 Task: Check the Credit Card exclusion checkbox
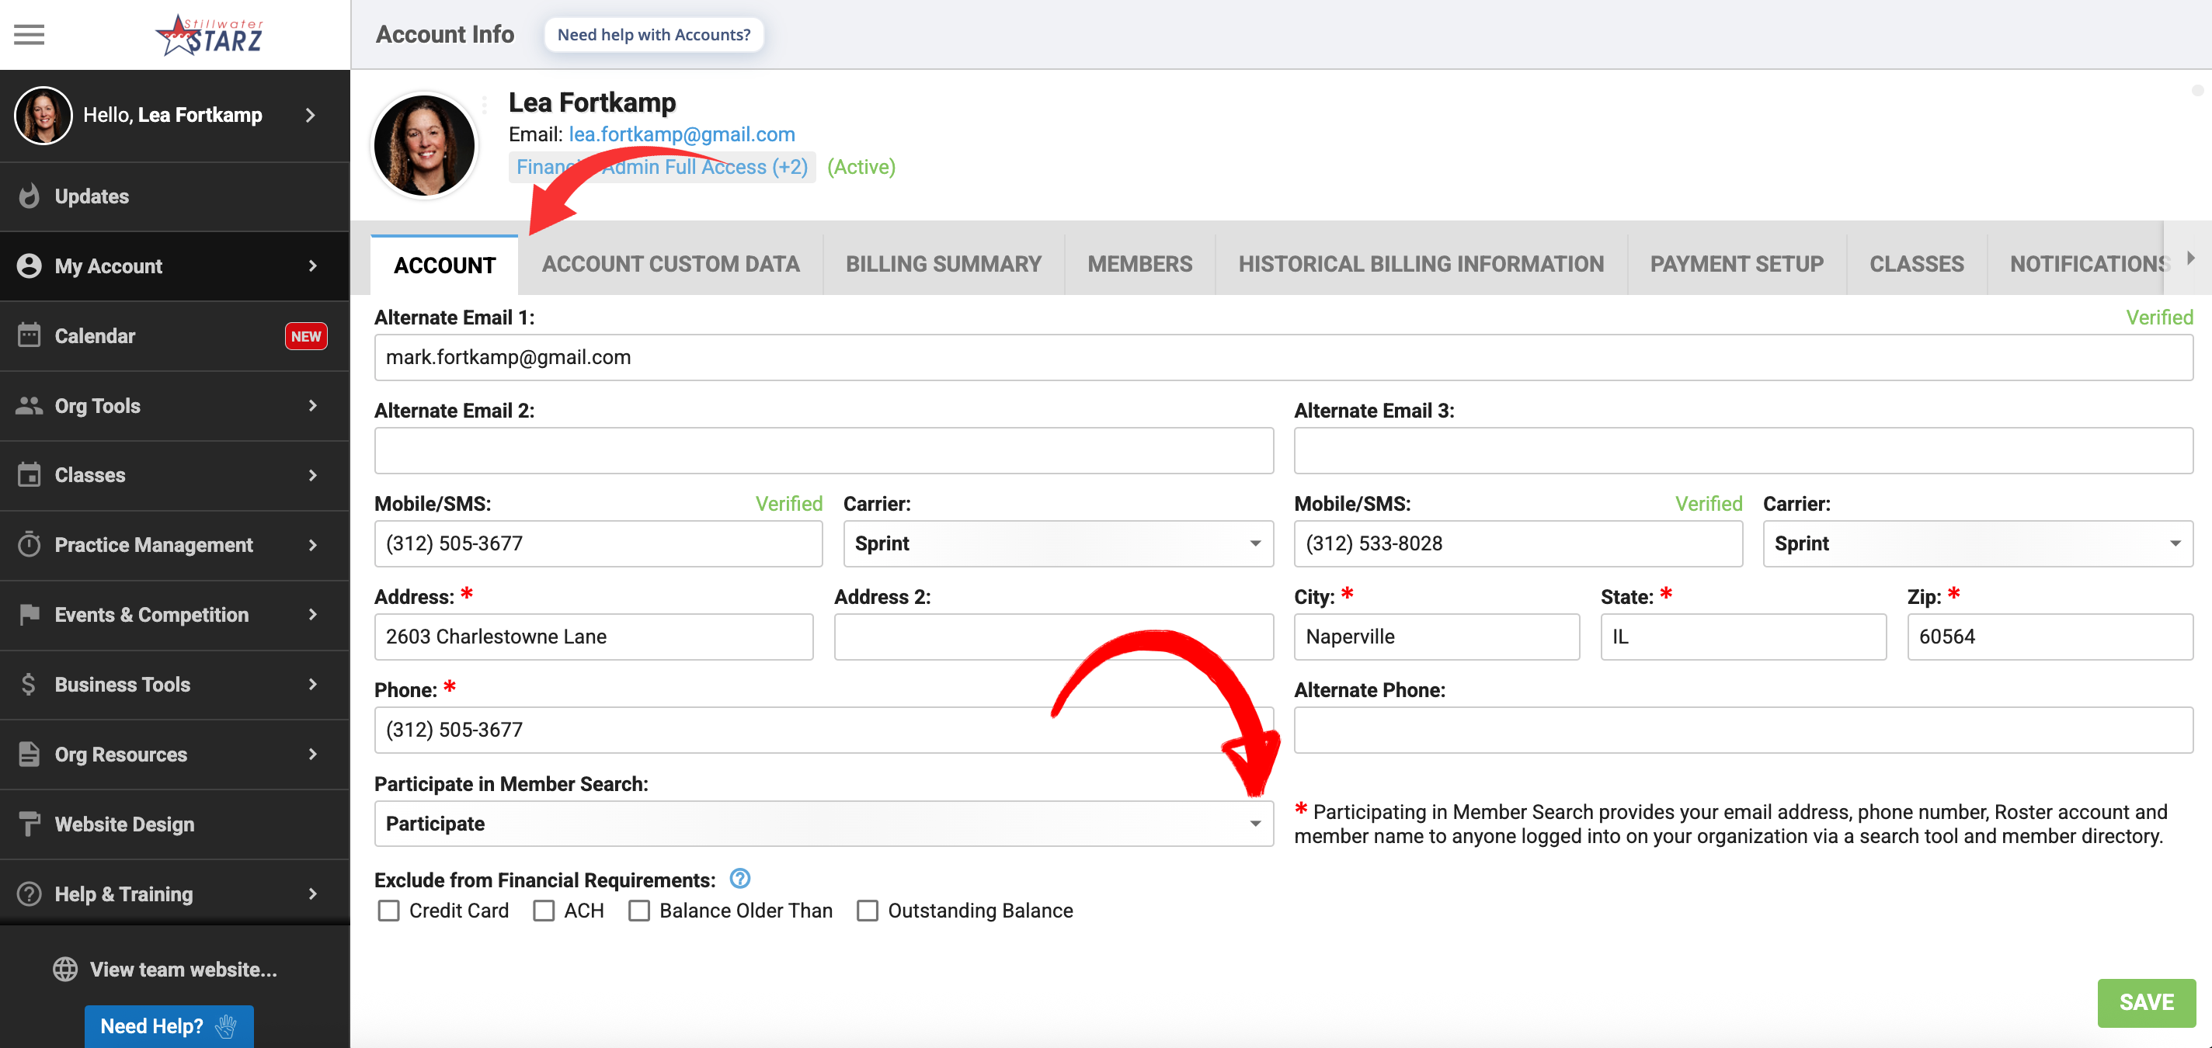pos(389,910)
